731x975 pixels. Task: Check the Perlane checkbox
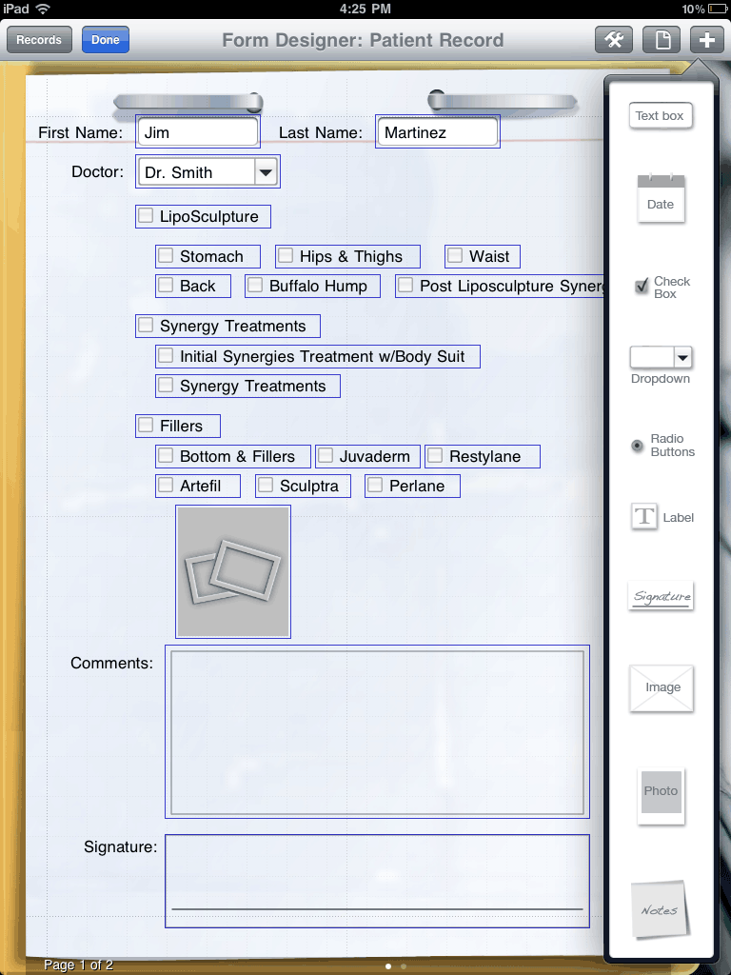[x=375, y=485]
